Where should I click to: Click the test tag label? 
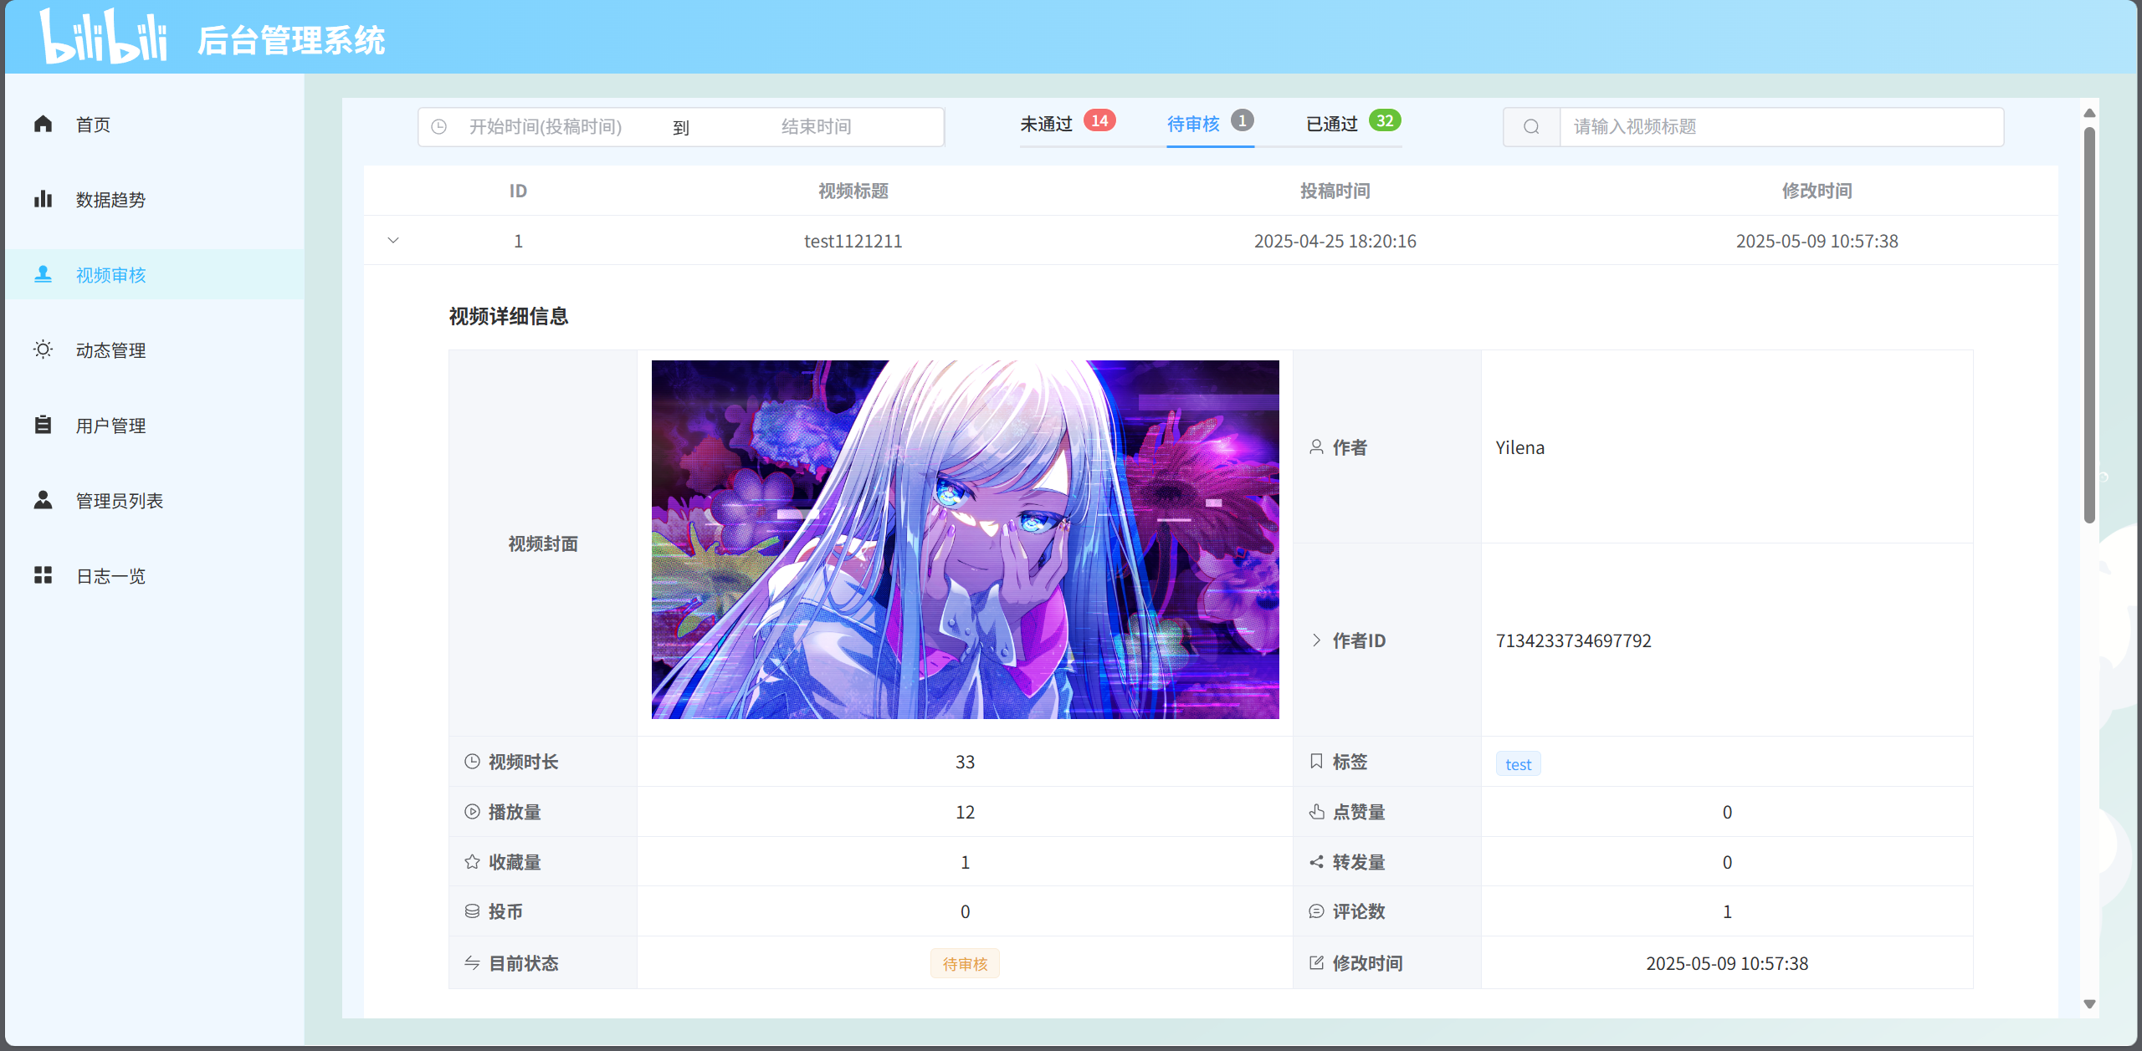click(x=1518, y=764)
